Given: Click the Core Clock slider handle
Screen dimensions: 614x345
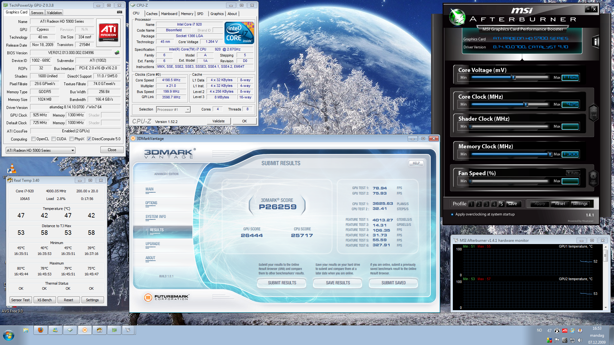Looking at the screenshot, I should pyautogui.click(x=526, y=104).
